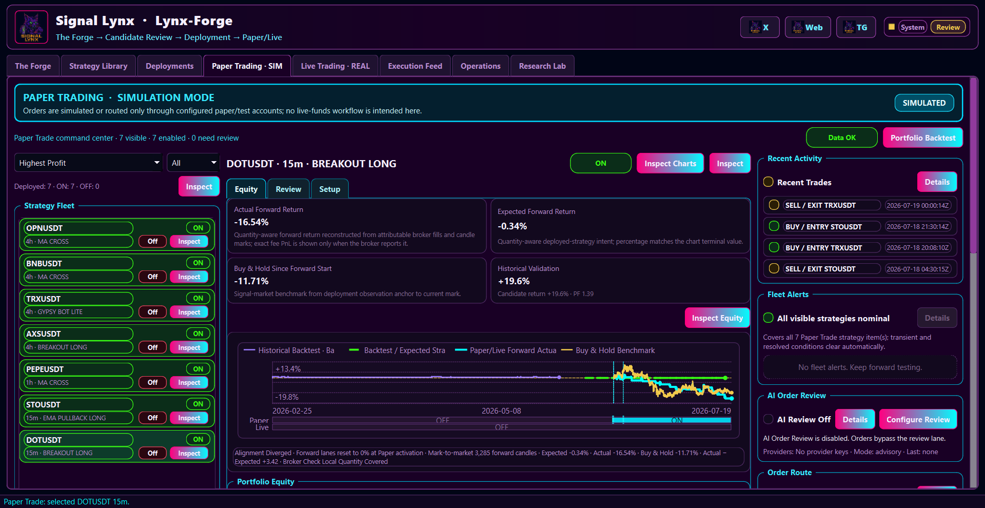Click the Portfolio Backtest button

(x=923, y=138)
